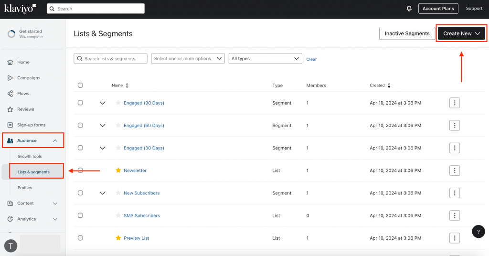Viewport: 489px width, 256px height.
Task: Sort by Name column arrows
Action: [127, 85]
